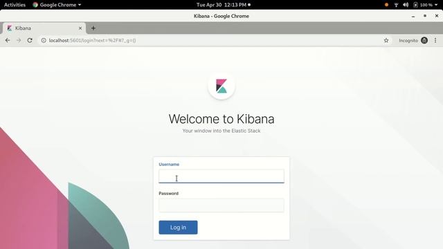The image size is (443, 249).
Task: Reload the Kibana login page
Action: (x=30, y=40)
